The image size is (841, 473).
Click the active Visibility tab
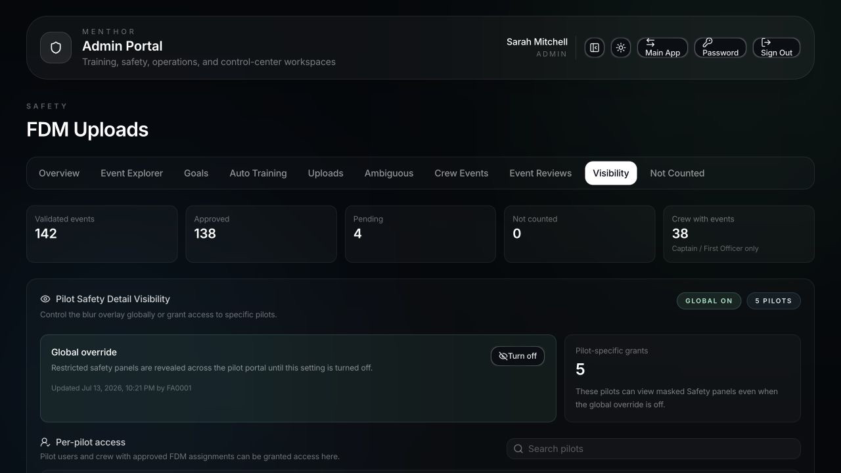pyautogui.click(x=611, y=173)
